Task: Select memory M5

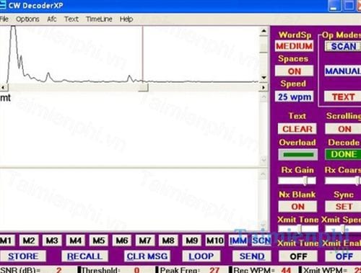Action: [99, 241]
